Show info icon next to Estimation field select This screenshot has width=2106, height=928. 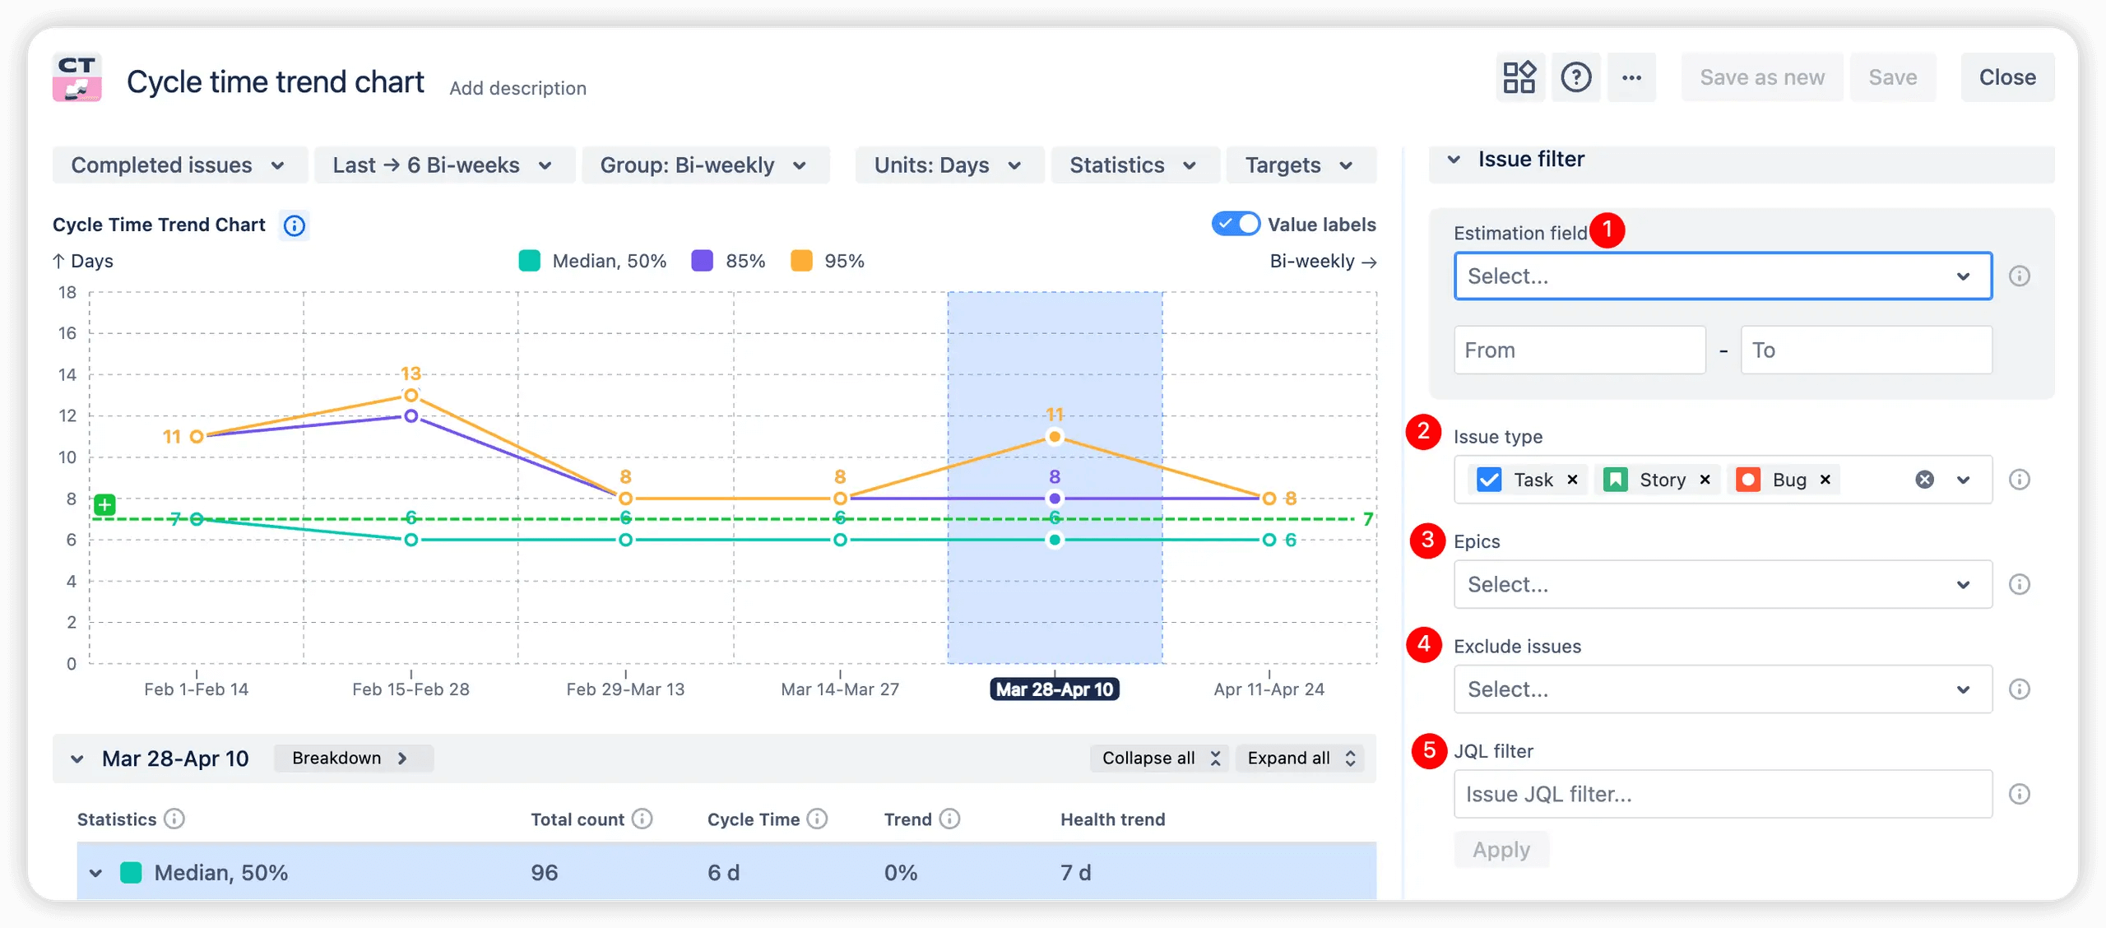[2020, 276]
